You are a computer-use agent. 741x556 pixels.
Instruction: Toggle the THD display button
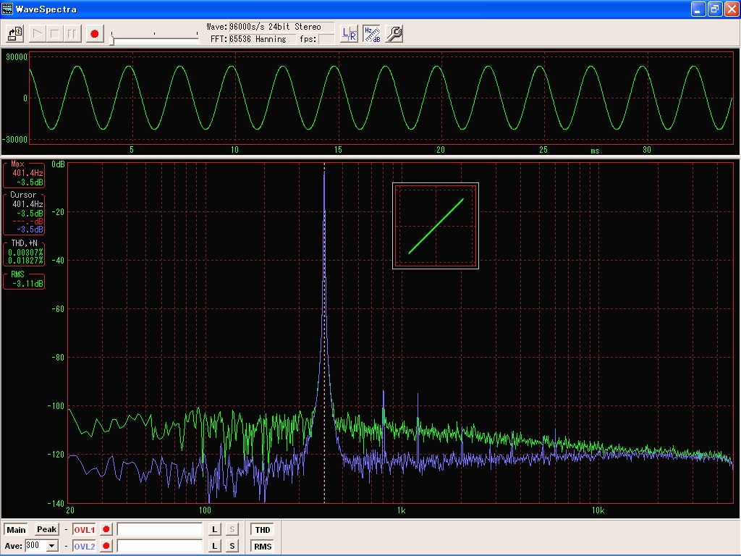click(263, 529)
